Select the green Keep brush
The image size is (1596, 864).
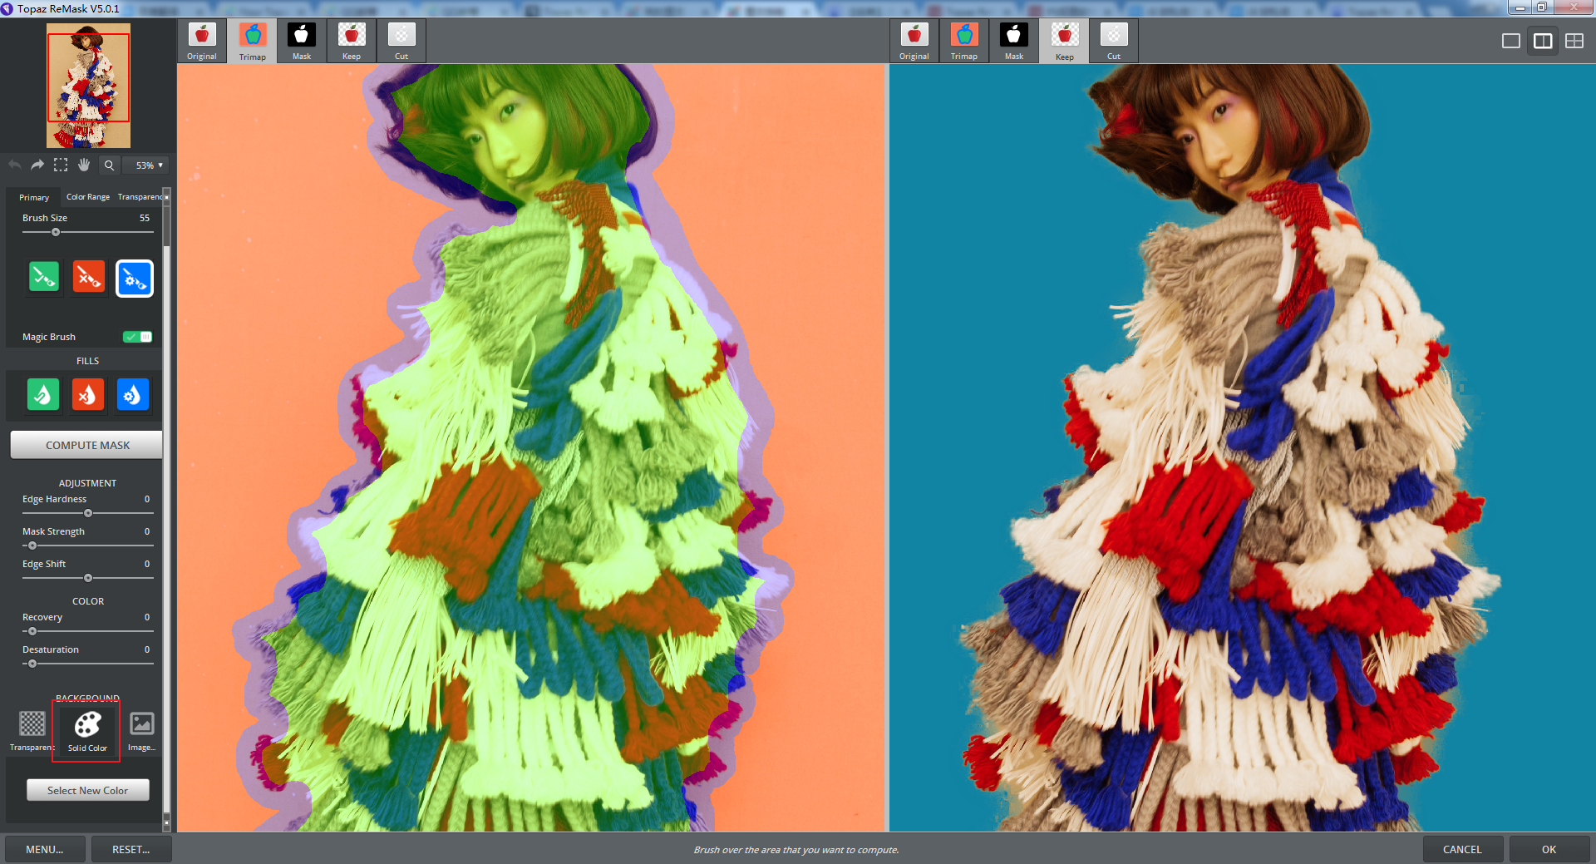pyautogui.click(x=44, y=277)
